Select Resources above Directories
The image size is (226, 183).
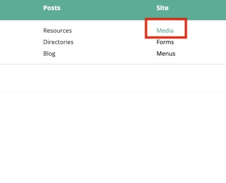(58, 31)
